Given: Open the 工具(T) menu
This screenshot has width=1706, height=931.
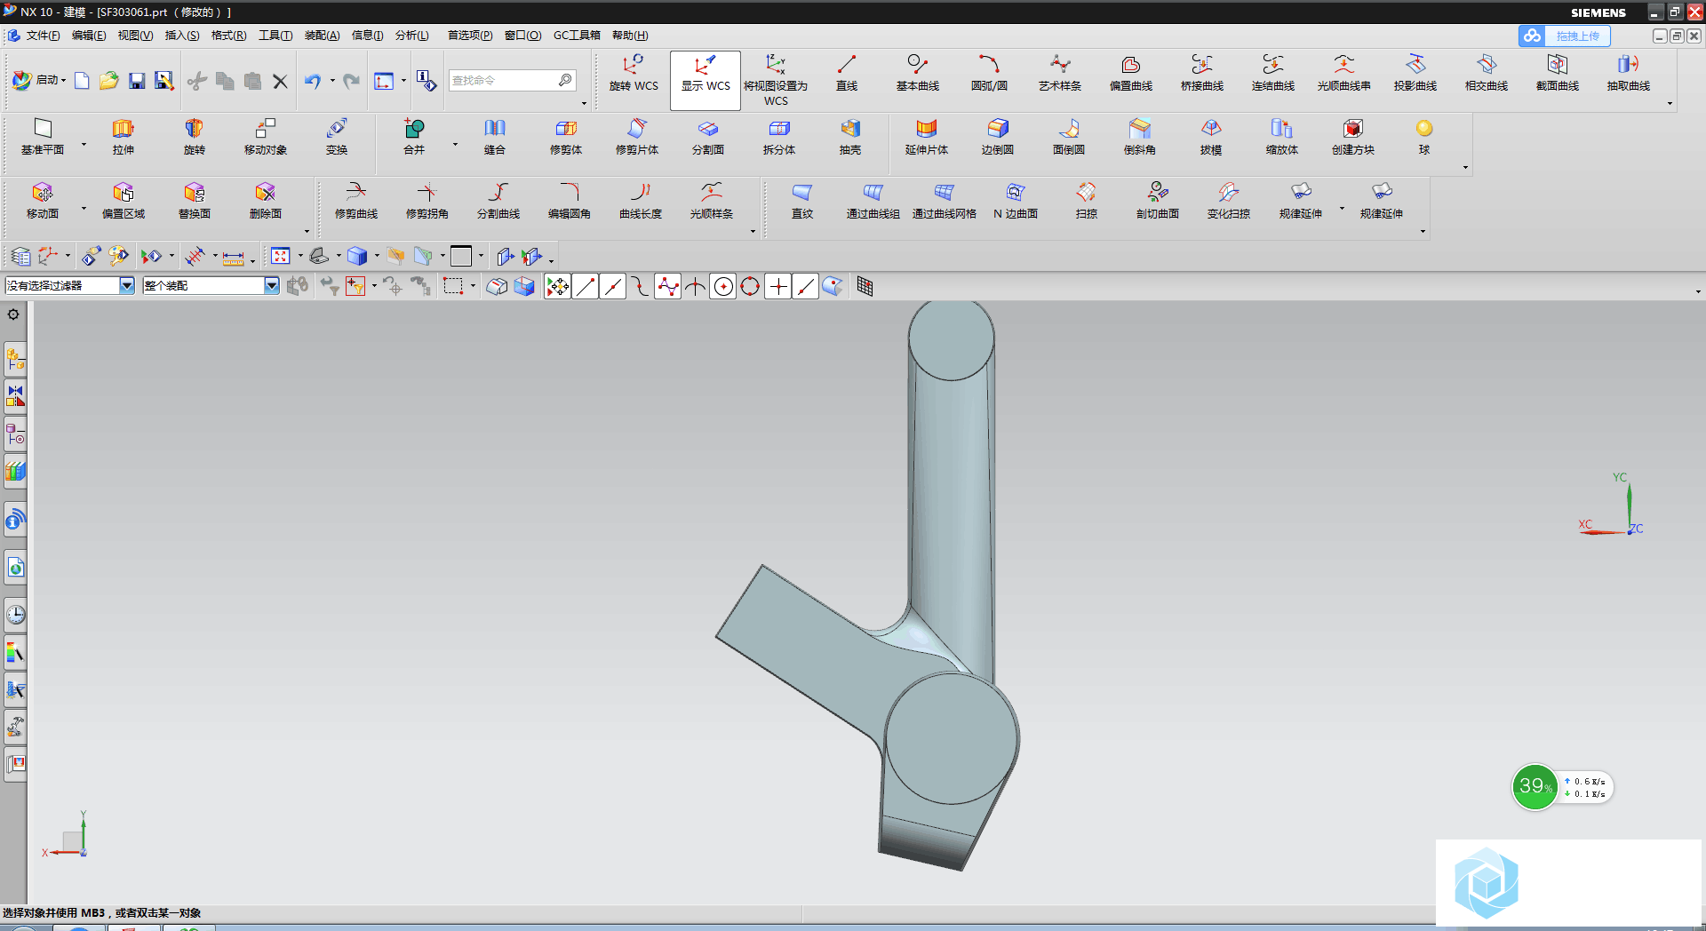Looking at the screenshot, I should coord(275,36).
